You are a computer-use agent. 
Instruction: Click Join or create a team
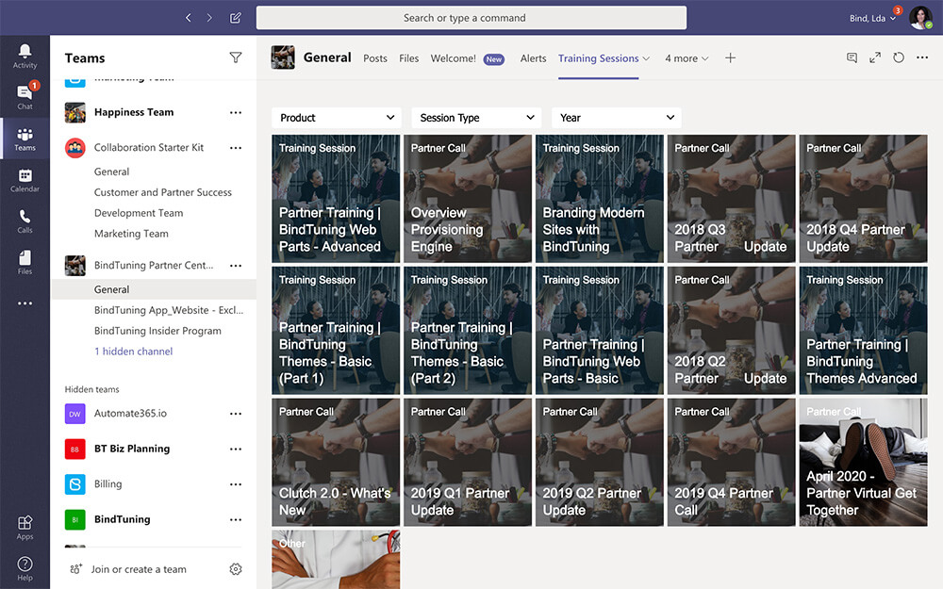click(x=139, y=569)
